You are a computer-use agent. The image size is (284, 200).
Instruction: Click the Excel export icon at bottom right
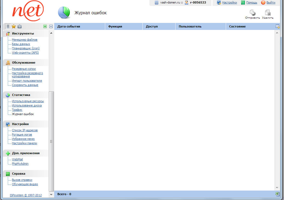pos(277,194)
